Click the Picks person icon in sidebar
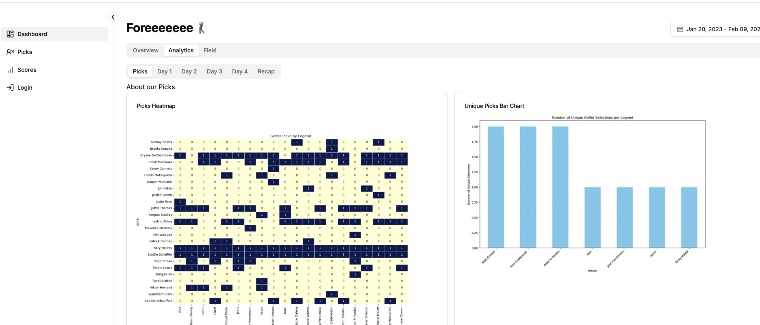760x325 pixels. pos(10,52)
